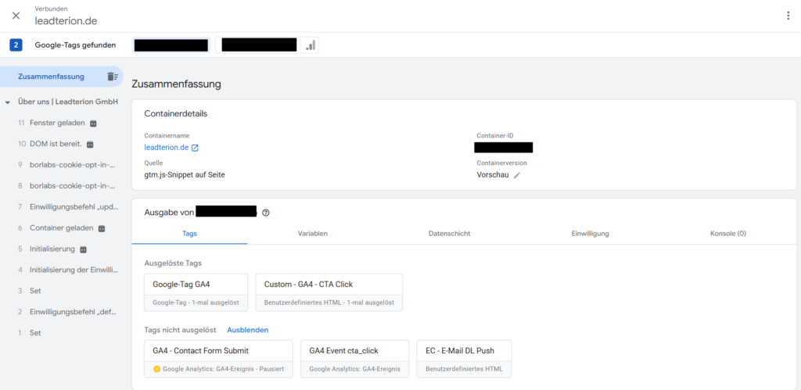Open the leadterion.de container link
The height and width of the screenshot is (390, 801).
167,148
